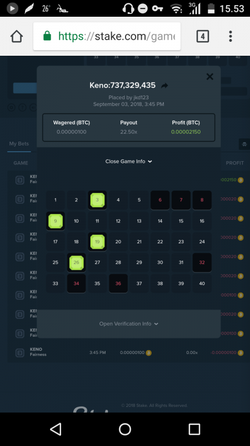Screen dimensions: 250x446
Task: Tap KENO icon in the 3:45 PM row
Action: tap(19, 353)
